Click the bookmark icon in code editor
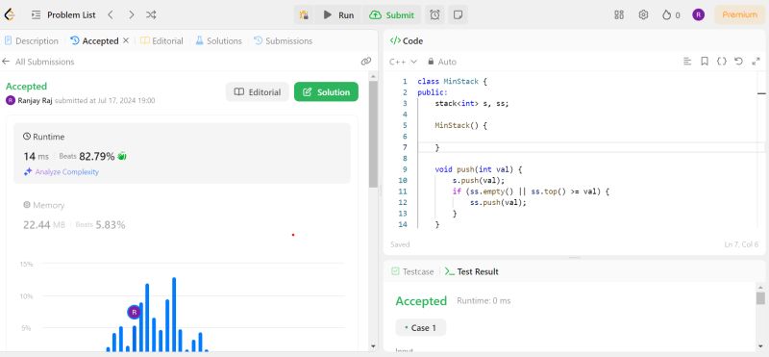The image size is (769, 357). coord(705,62)
